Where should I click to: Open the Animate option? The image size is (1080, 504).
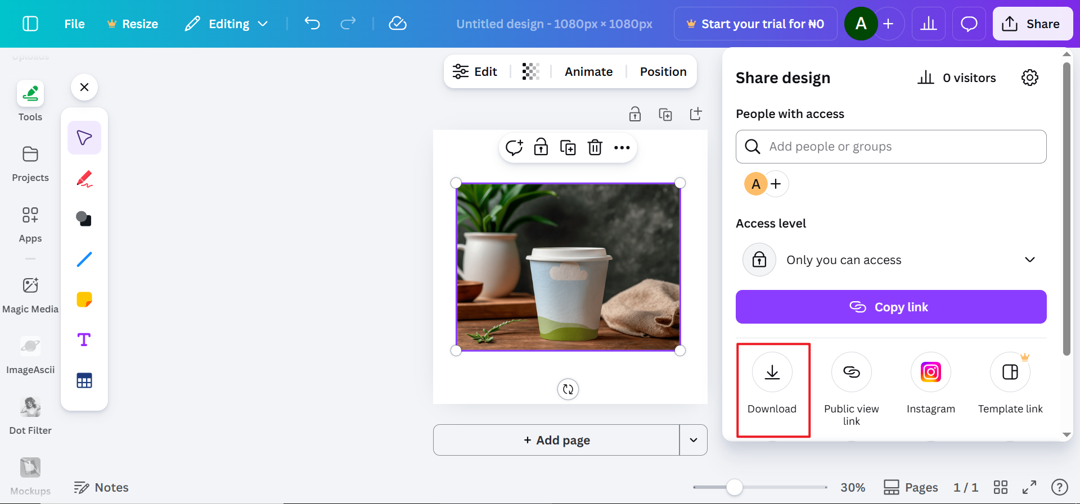coord(588,71)
